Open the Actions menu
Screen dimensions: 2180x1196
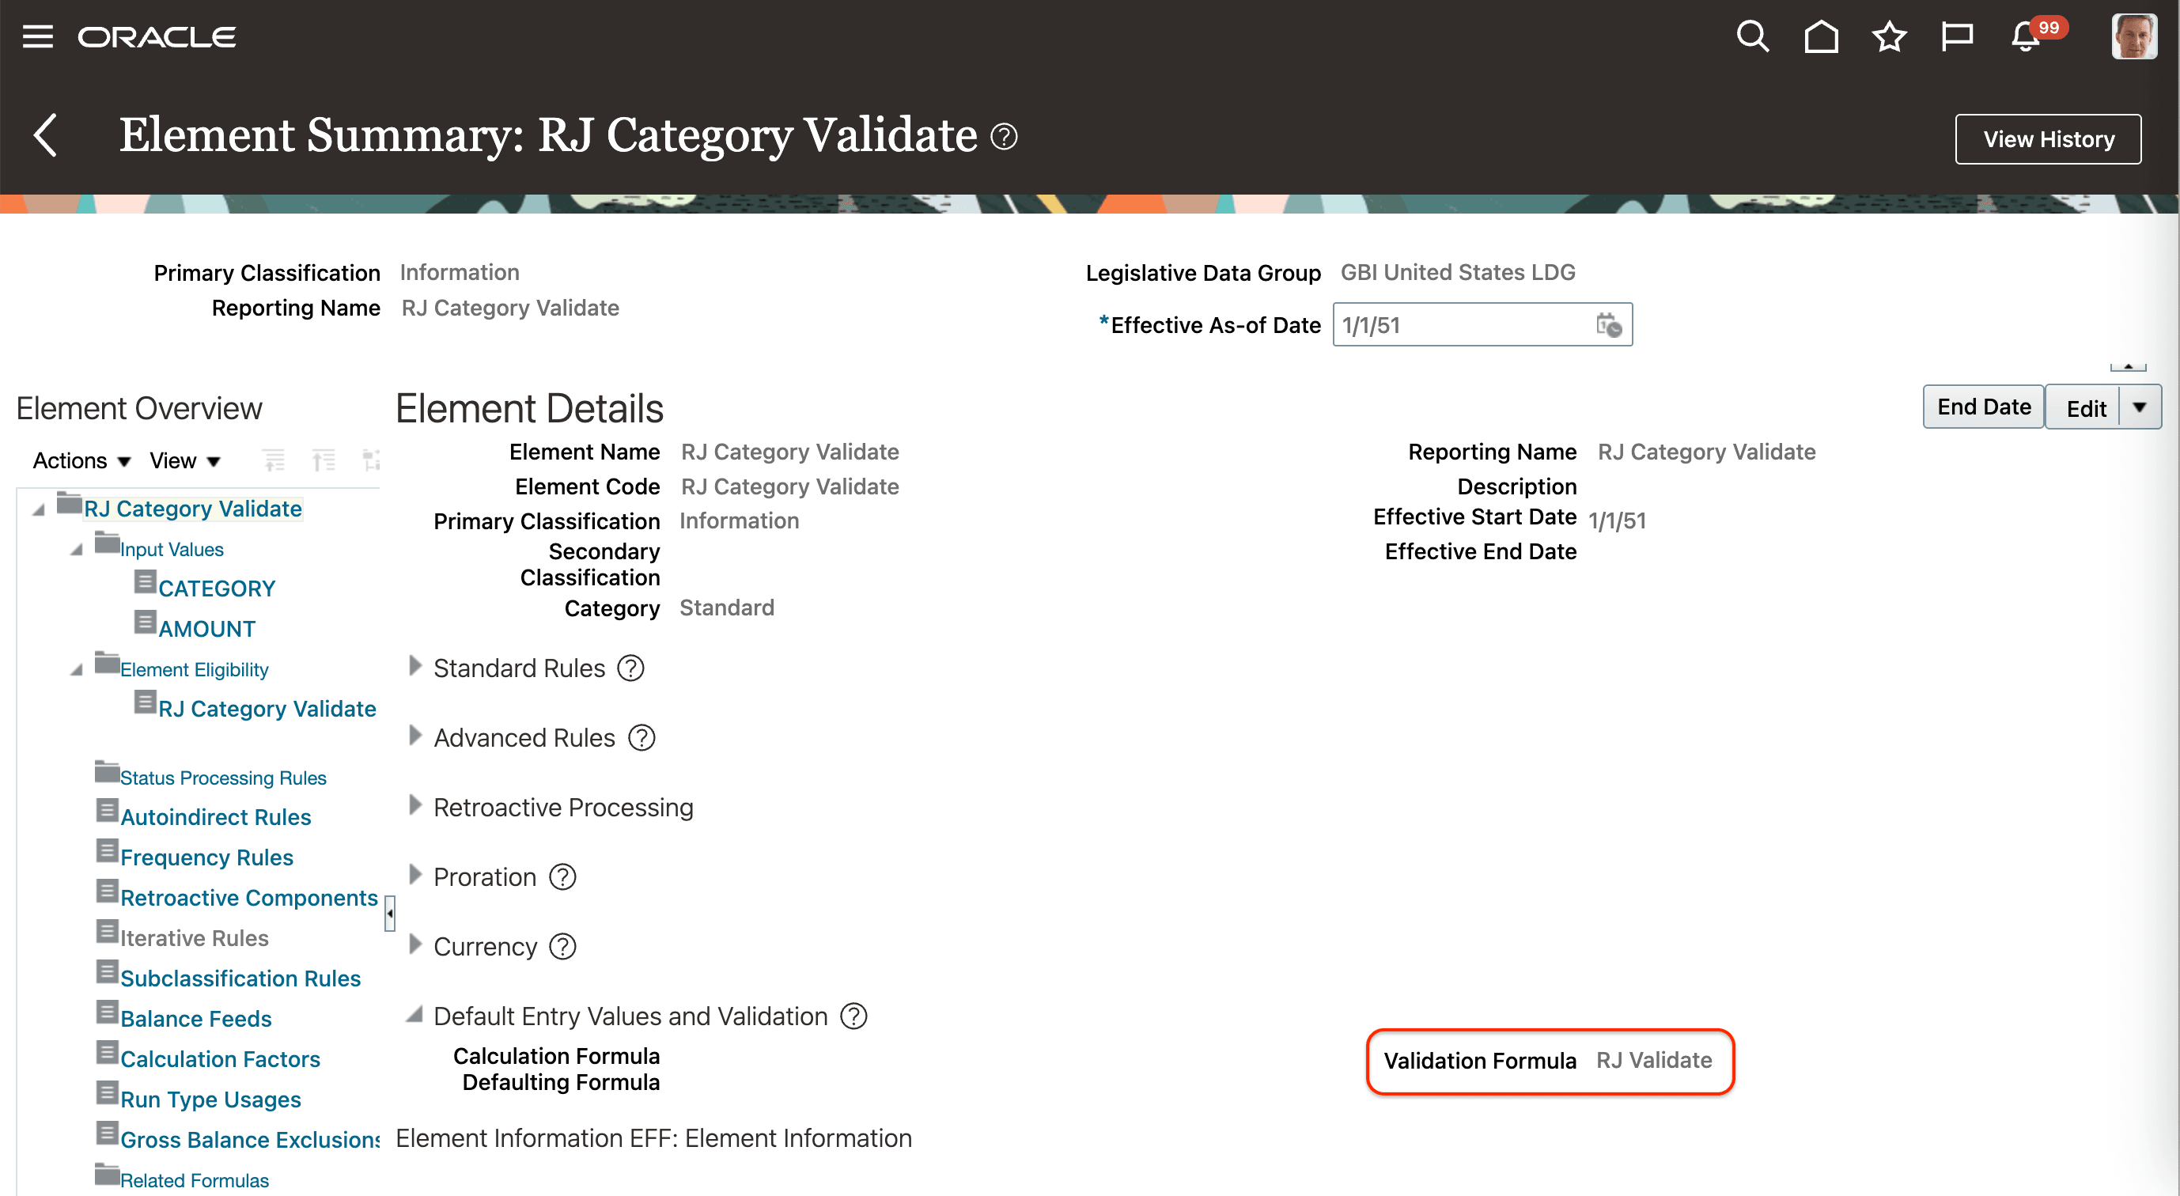81,461
